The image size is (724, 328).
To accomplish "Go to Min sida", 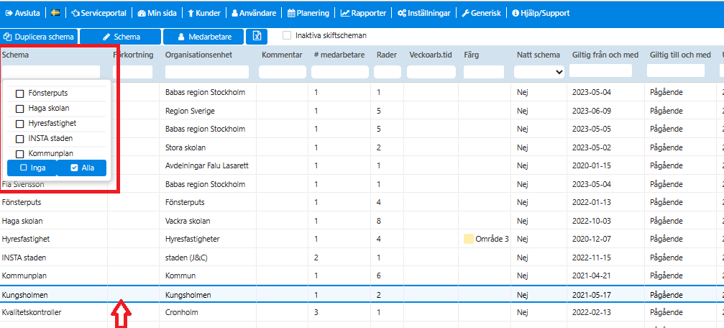I will pos(157,13).
